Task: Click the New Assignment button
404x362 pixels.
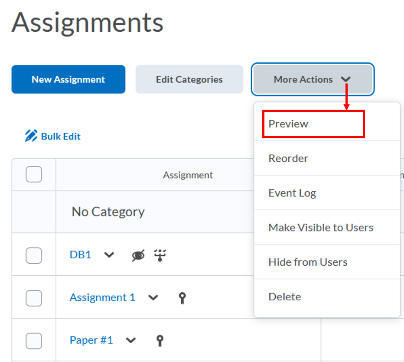Action: point(68,79)
